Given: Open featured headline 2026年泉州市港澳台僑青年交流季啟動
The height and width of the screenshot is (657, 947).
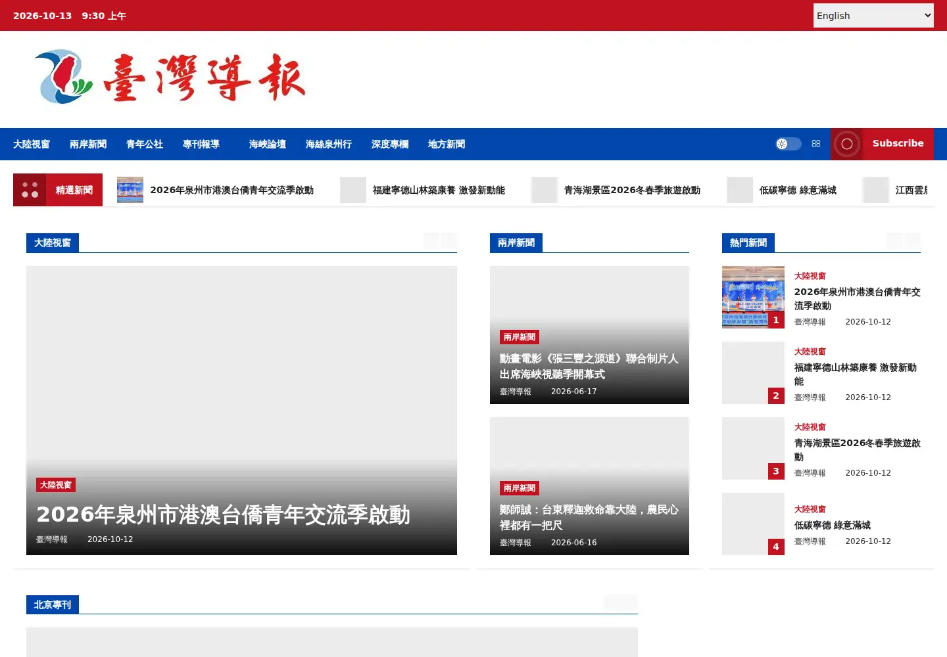Looking at the screenshot, I should (x=223, y=514).
